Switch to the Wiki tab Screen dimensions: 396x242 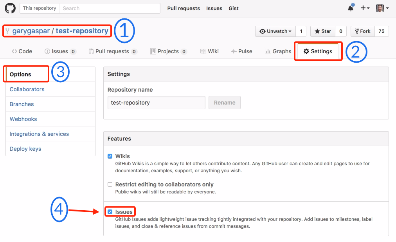tap(209, 51)
